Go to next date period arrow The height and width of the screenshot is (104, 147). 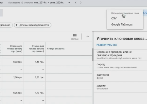click(81, 3)
